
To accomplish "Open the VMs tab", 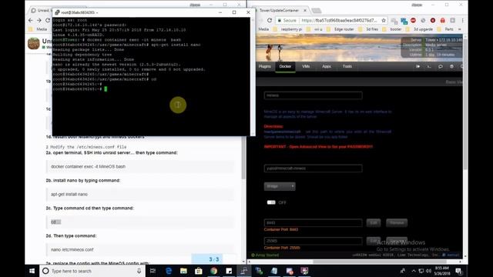I will point(306,66).
